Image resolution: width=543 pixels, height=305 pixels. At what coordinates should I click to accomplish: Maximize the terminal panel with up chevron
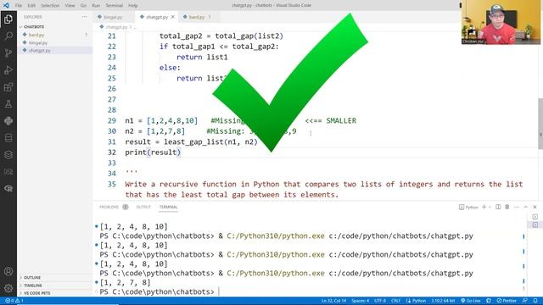click(526, 207)
